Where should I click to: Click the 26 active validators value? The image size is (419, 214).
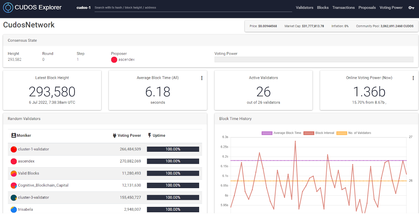[263, 92]
